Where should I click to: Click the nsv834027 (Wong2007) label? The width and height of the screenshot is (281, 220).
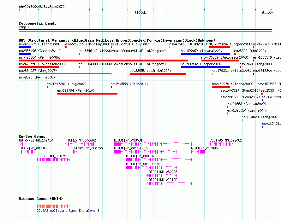click(38, 71)
